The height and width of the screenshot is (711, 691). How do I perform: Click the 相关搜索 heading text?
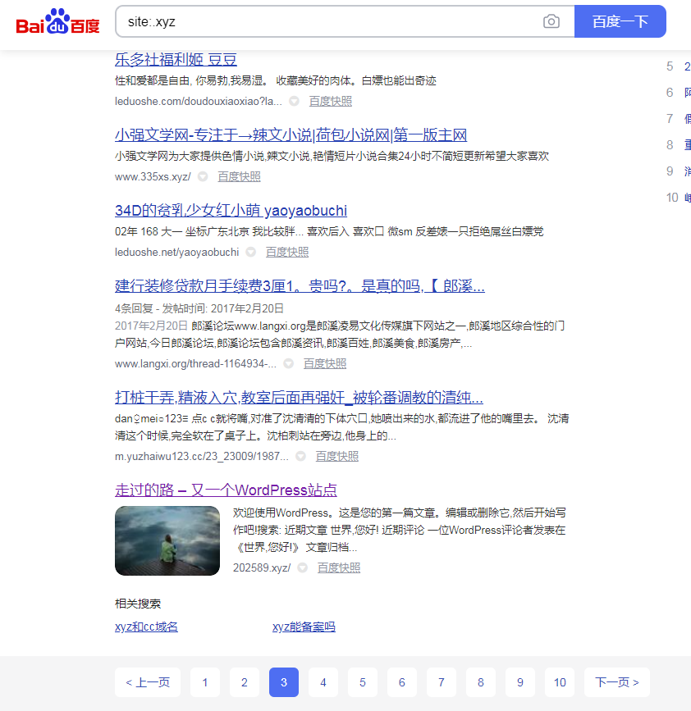(138, 604)
